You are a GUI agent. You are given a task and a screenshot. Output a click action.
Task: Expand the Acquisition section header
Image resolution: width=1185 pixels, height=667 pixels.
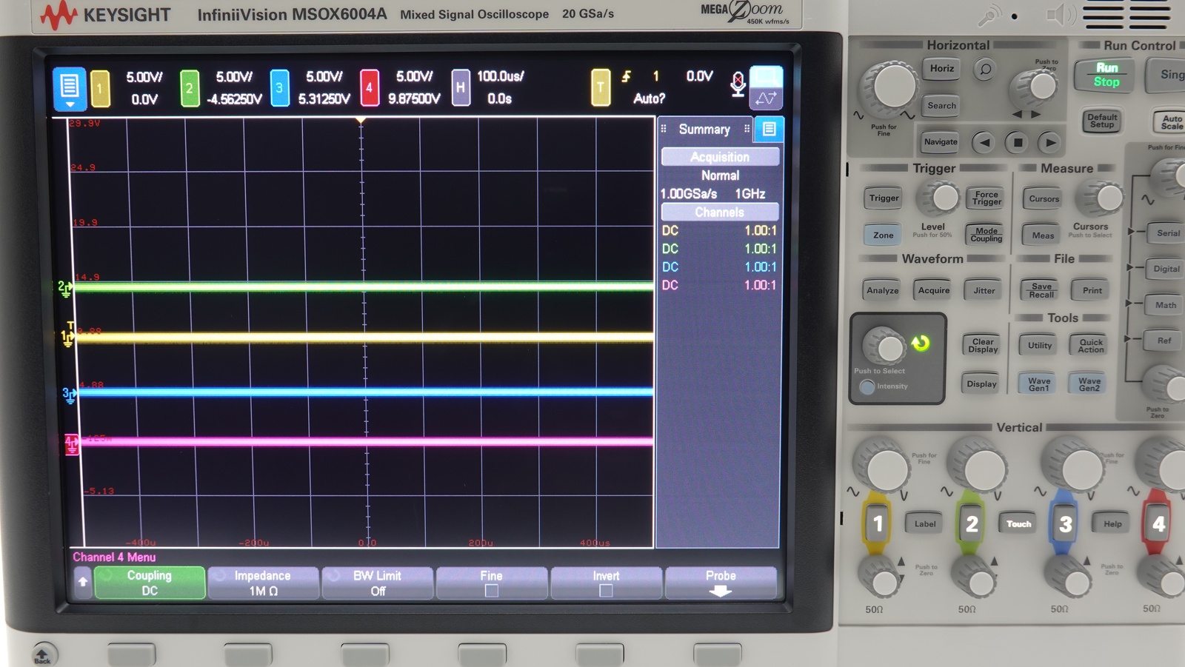pyautogui.click(x=720, y=157)
